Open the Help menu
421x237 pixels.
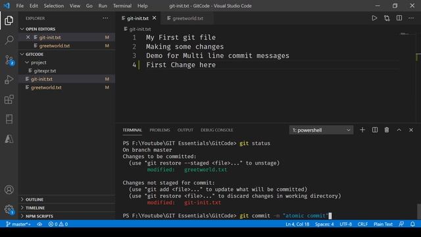142,6
